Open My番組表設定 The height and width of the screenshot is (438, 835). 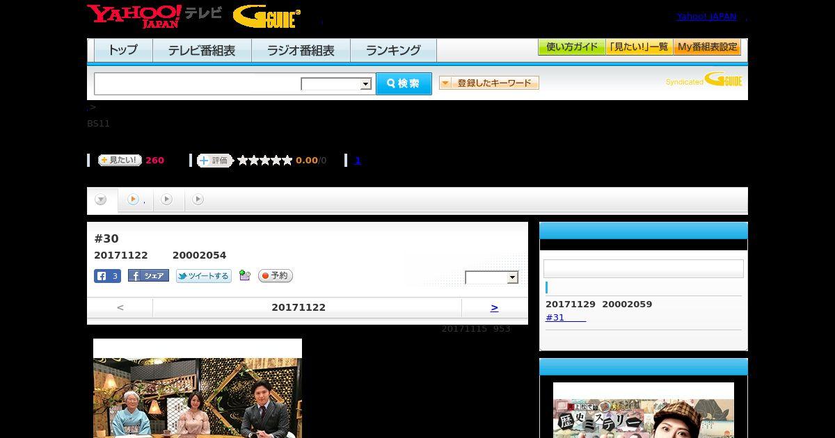[x=707, y=47]
